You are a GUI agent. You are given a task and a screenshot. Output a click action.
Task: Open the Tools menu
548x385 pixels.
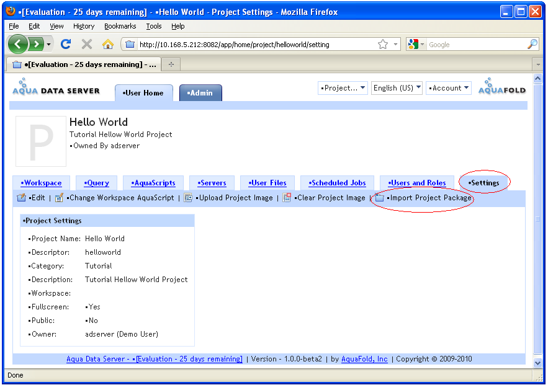[x=154, y=26]
